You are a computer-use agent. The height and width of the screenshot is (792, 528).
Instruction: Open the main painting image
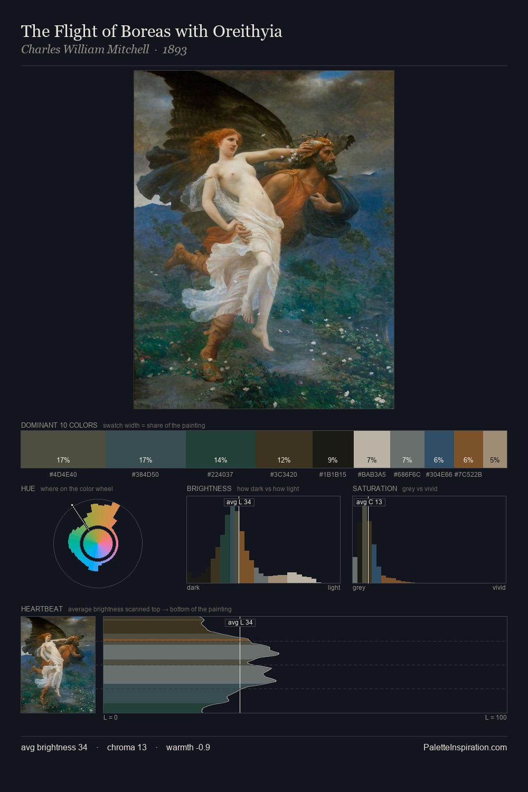point(264,240)
